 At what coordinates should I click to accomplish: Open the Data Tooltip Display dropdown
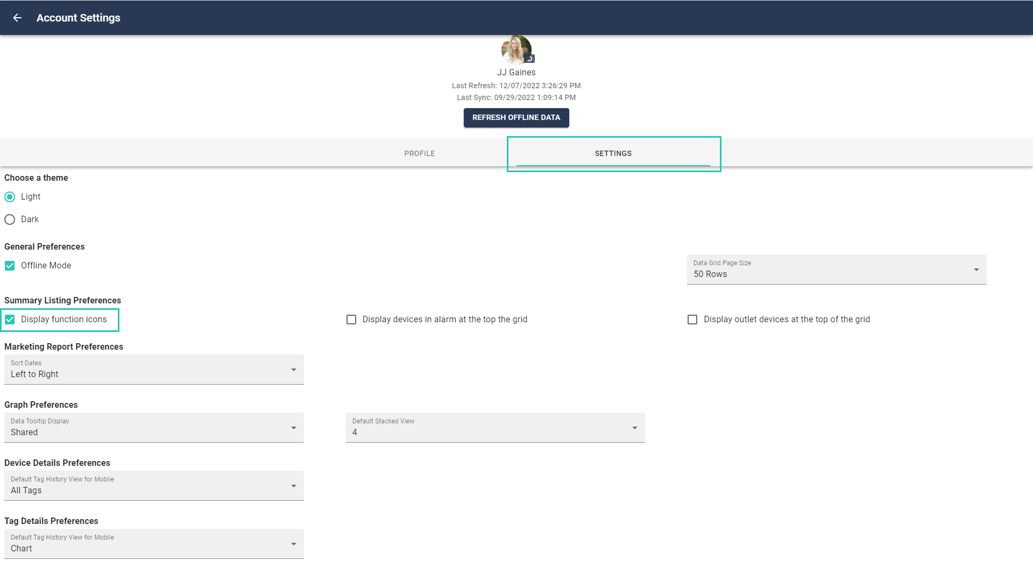point(154,428)
